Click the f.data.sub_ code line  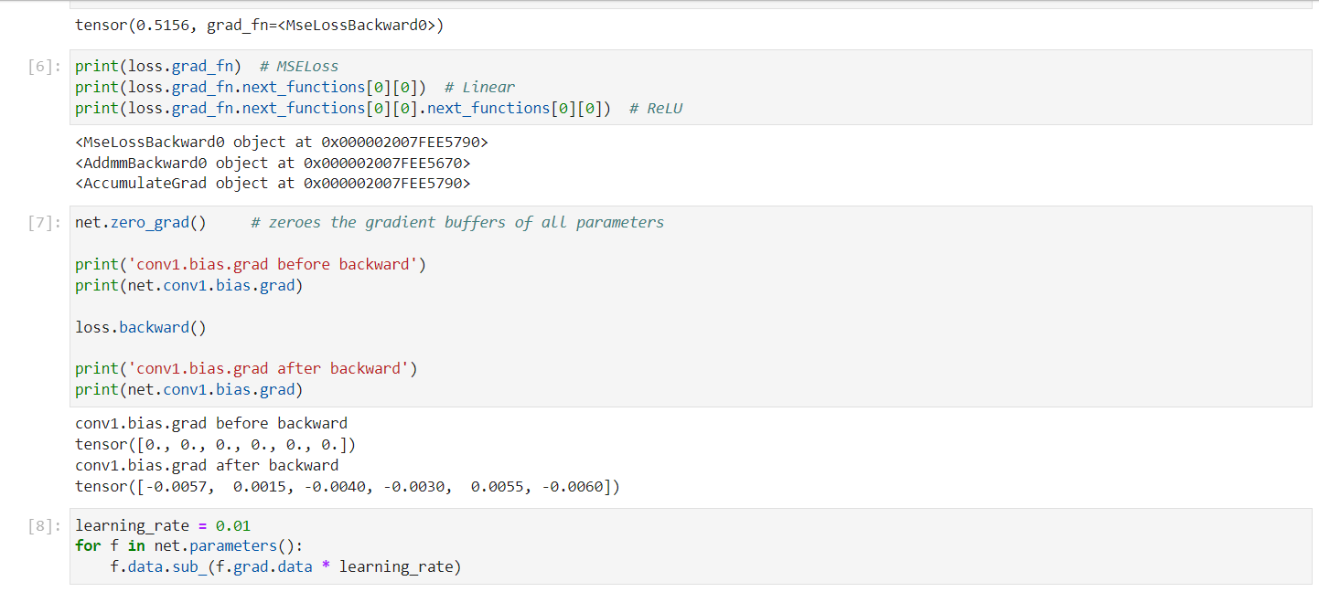point(285,566)
